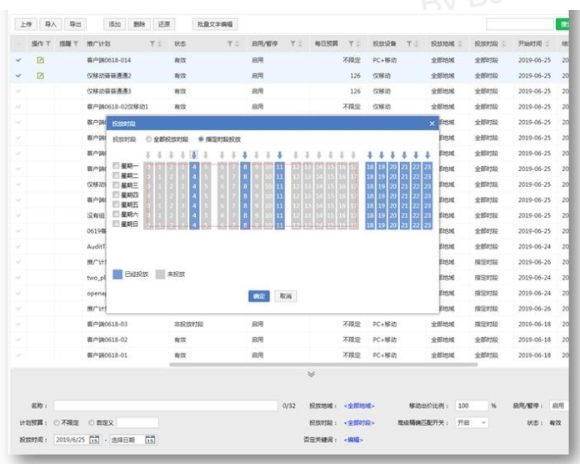Viewport: 580px width, 464px height.
Task: Click the filter icon in 推广计划 column header
Action: coord(152,43)
